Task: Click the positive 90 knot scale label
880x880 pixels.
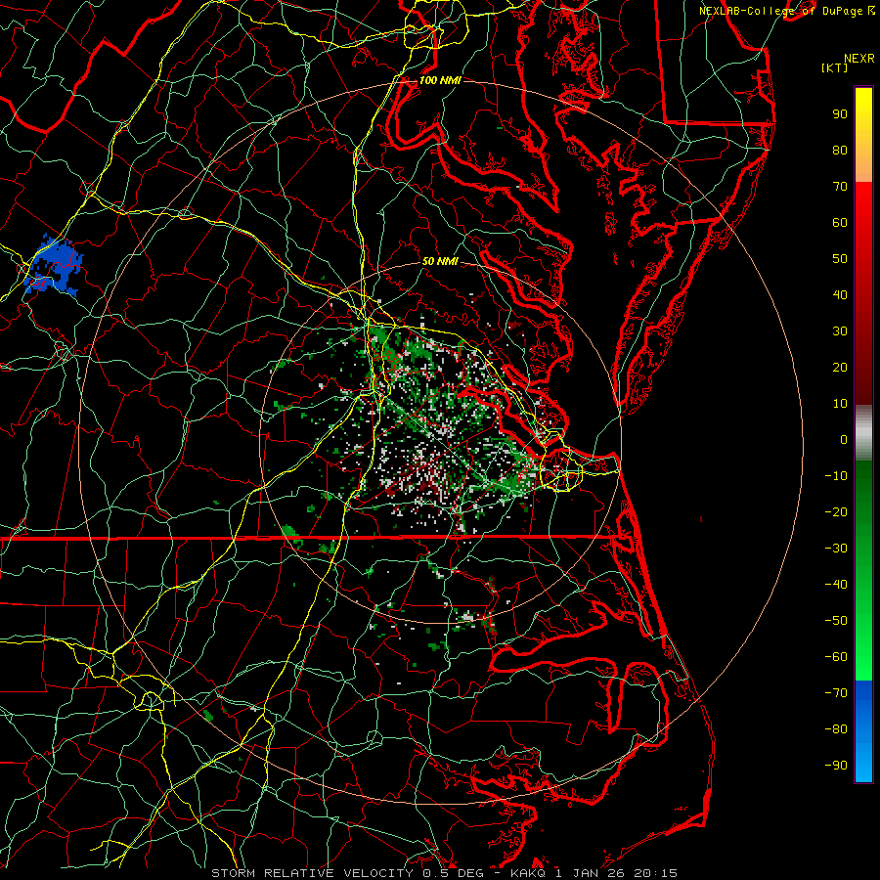Action: (840, 114)
